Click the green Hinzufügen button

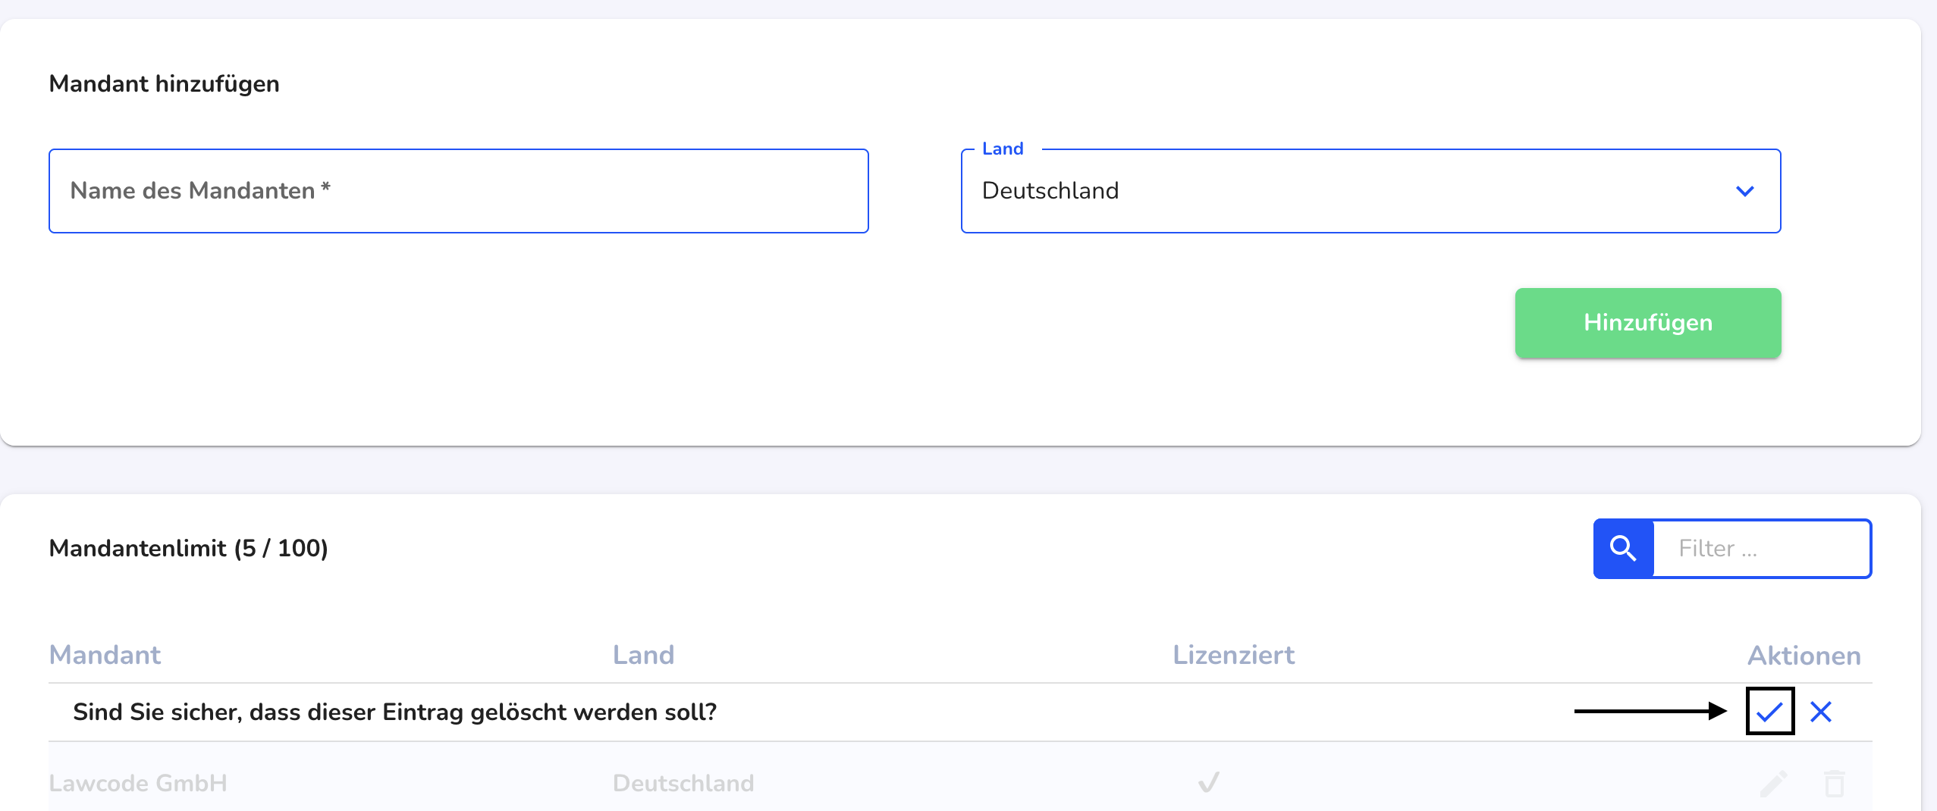tap(1648, 323)
